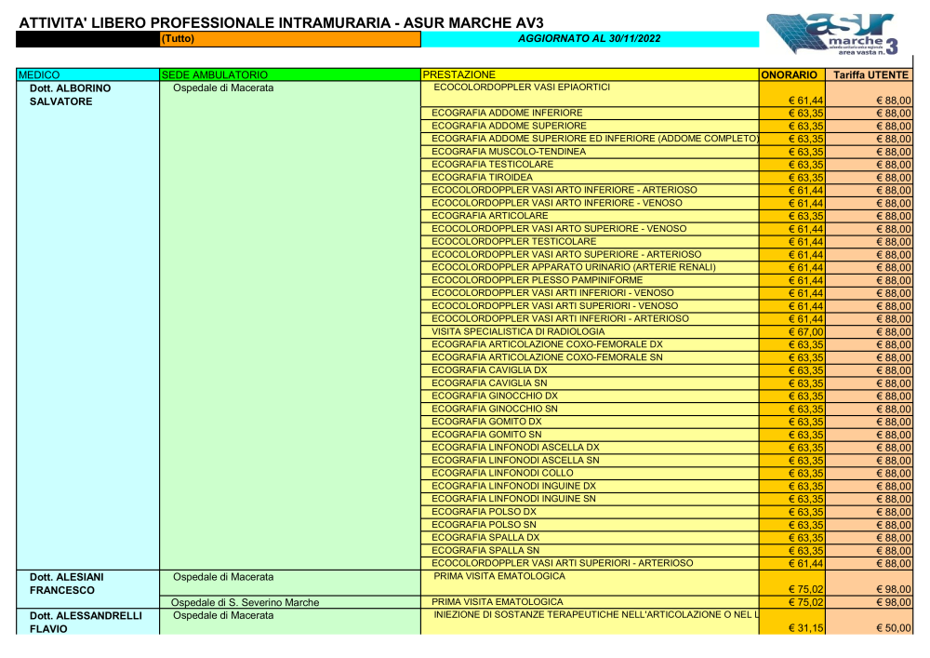The image size is (930, 658).
Task: Click the Dott. ALESSANDRELLI FLAVIO name
Action: coord(86,622)
